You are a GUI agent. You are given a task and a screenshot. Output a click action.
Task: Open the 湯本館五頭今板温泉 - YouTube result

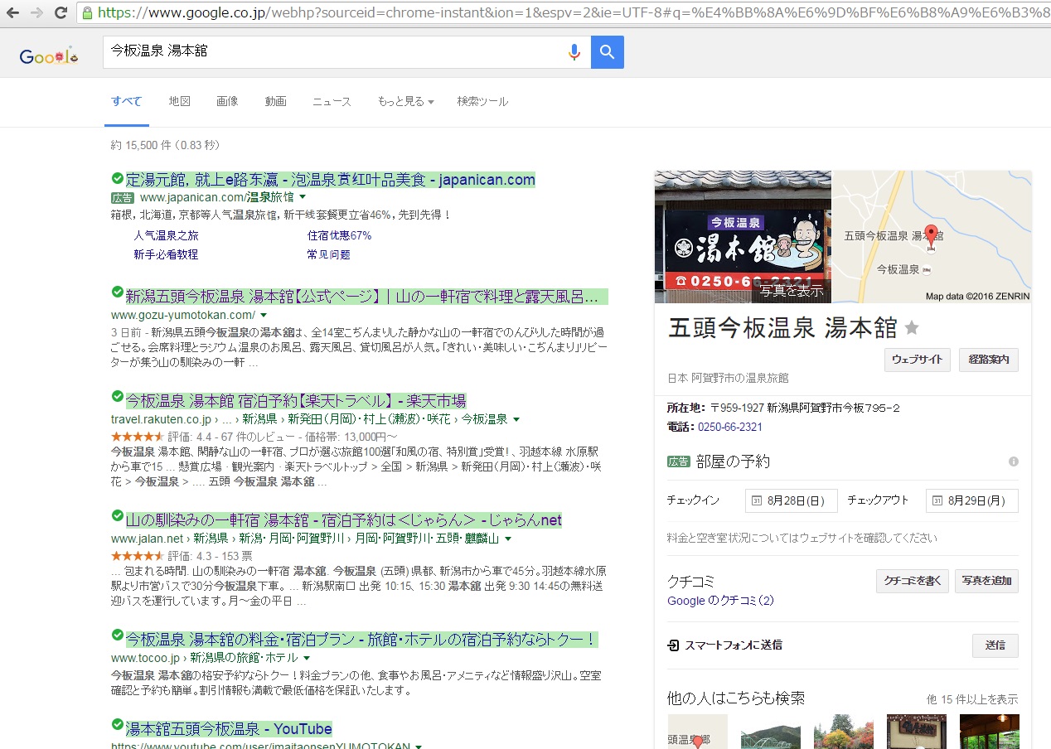pyautogui.click(x=229, y=729)
